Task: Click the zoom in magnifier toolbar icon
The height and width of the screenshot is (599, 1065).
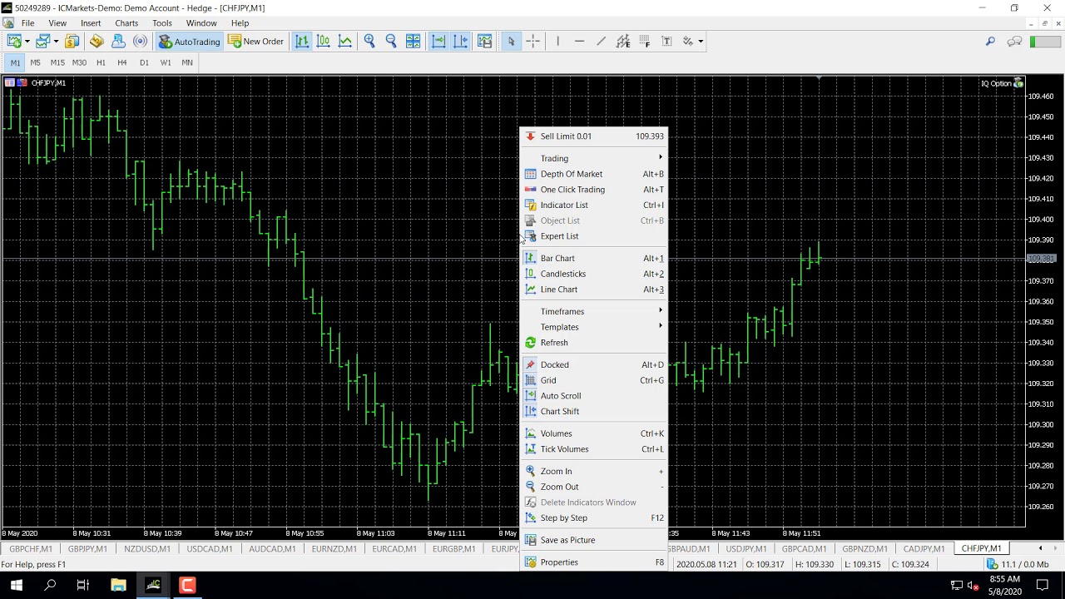Action: coord(369,41)
